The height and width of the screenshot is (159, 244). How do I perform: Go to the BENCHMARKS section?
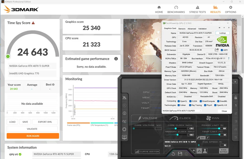[176, 9]
